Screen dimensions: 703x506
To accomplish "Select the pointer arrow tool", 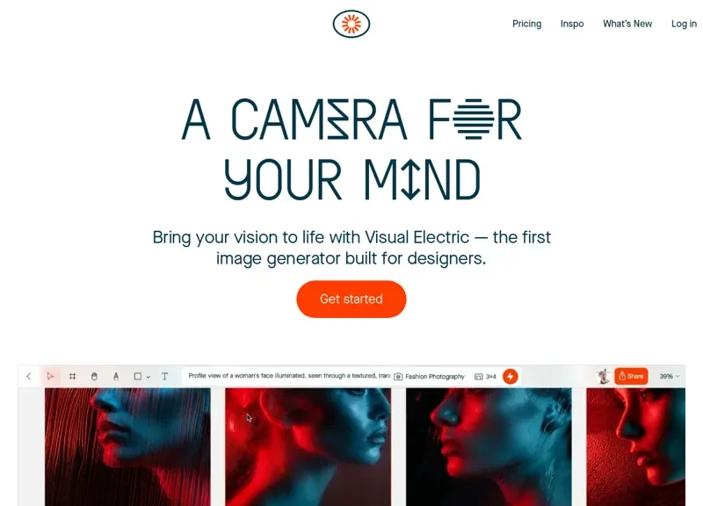I will click(x=50, y=377).
